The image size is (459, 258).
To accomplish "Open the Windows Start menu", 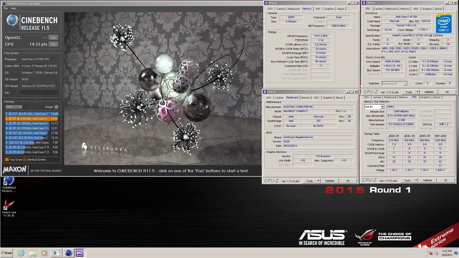I will pos(6,253).
